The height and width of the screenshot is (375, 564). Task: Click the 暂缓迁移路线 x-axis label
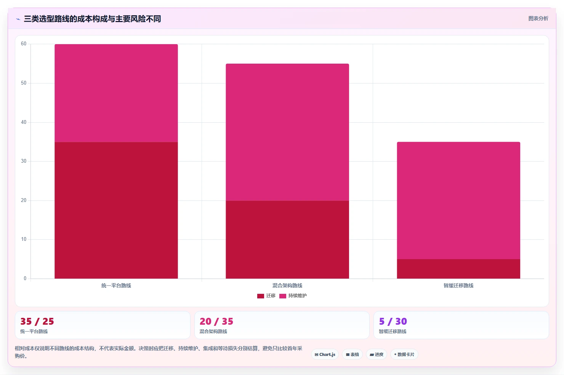[x=458, y=285]
